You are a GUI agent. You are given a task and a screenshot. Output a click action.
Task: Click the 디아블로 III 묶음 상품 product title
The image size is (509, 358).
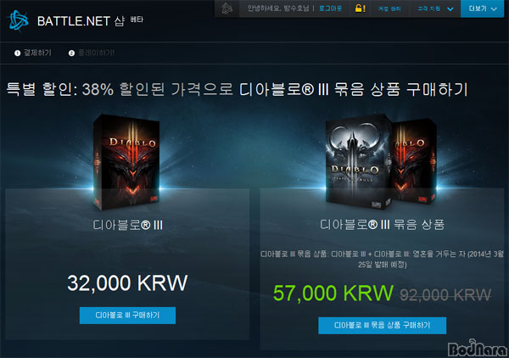point(382,224)
